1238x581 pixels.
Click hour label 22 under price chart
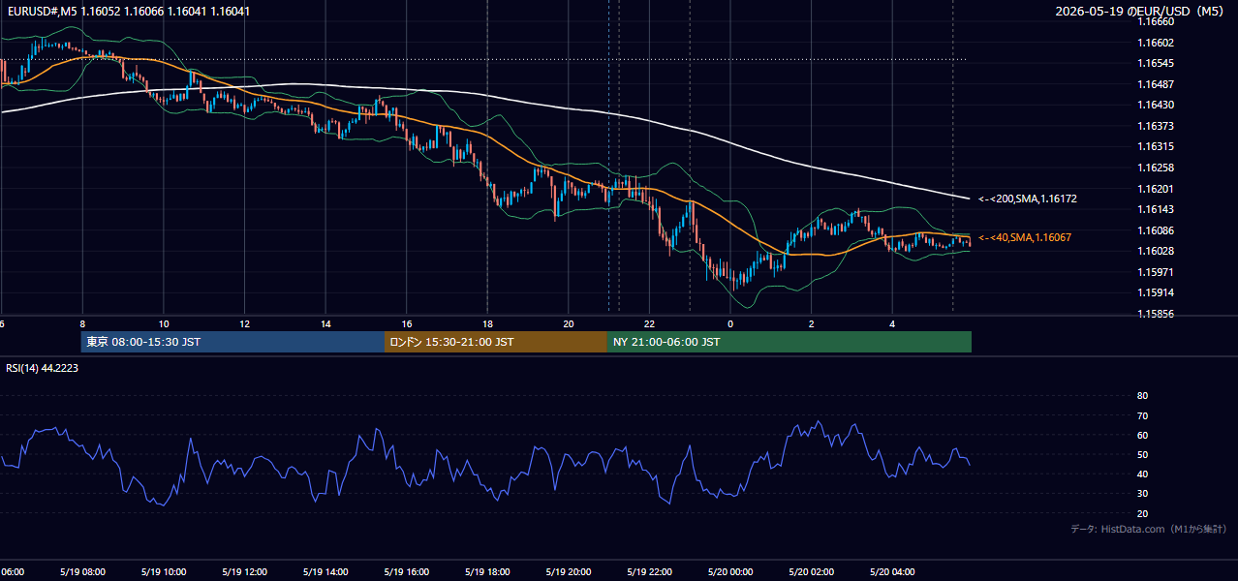click(649, 323)
